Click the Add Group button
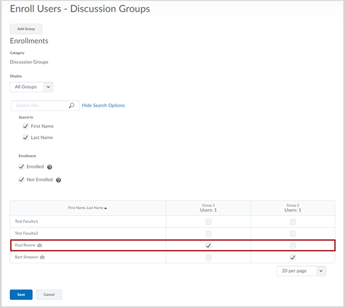This screenshot has height=308, width=345. (x=26, y=29)
